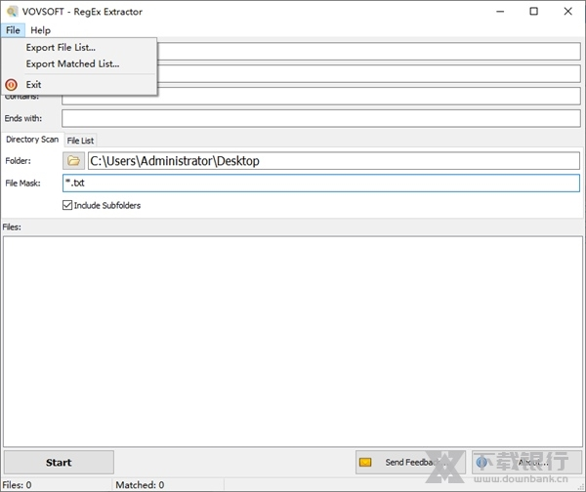Click the RegEx Extractor app icon in title bar
586x492 pixels.
(x=12, y=12)
